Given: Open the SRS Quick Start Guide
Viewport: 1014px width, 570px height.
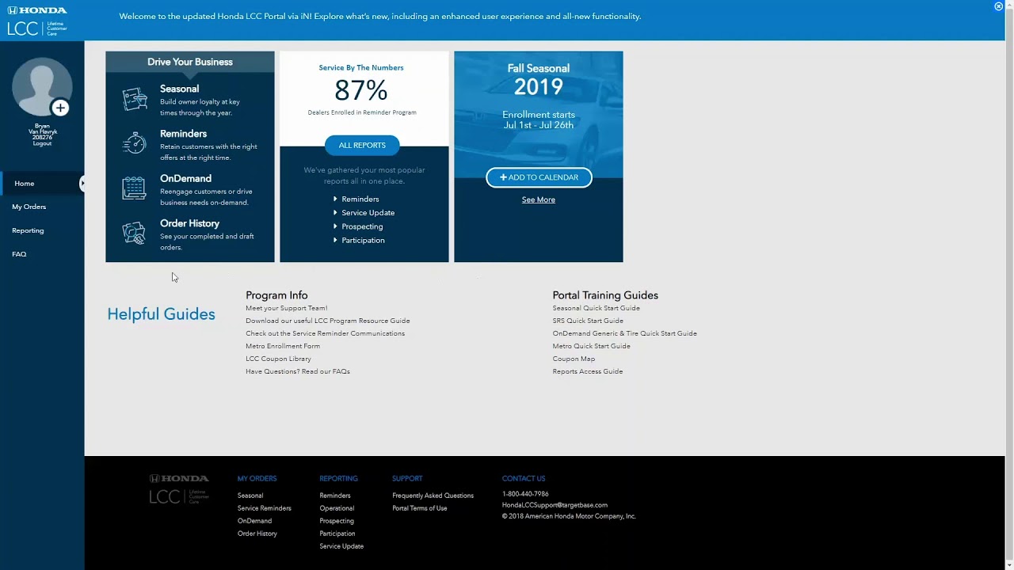Looking at the screenshot, I should click(x=588, y=321).
